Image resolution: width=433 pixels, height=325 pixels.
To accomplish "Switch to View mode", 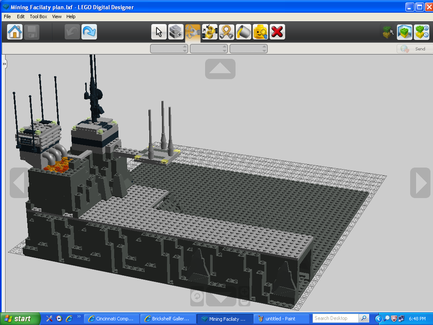I will pyautogui.click(x=405, y=31).
